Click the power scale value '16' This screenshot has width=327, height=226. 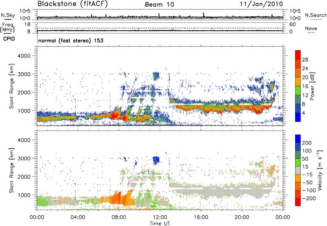click(305, 86)
